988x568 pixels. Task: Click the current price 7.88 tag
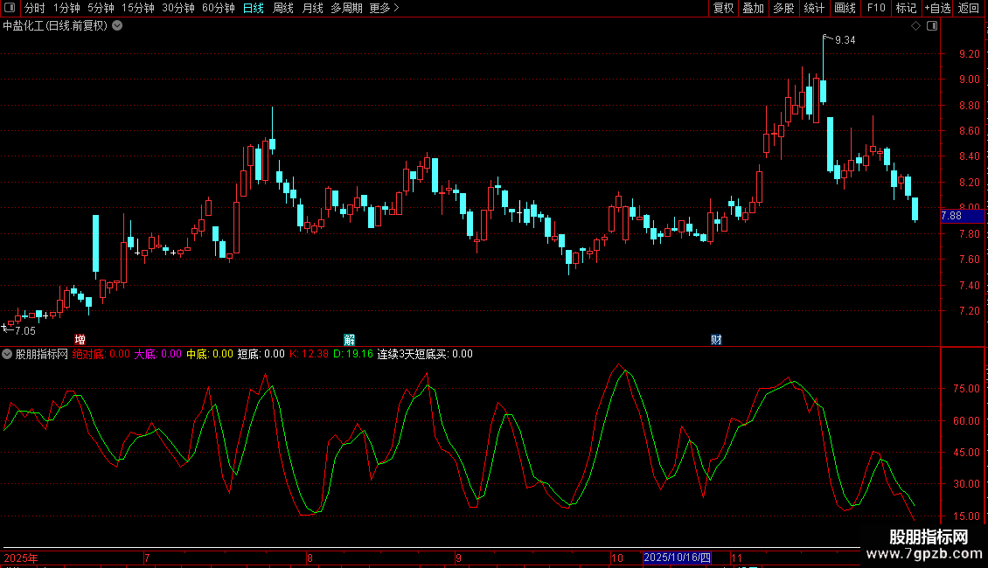[962, 216]
